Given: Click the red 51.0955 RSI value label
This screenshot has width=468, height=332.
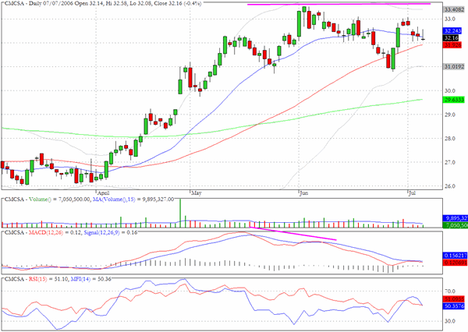Looking at the screenshot, I should coord(454,299).
